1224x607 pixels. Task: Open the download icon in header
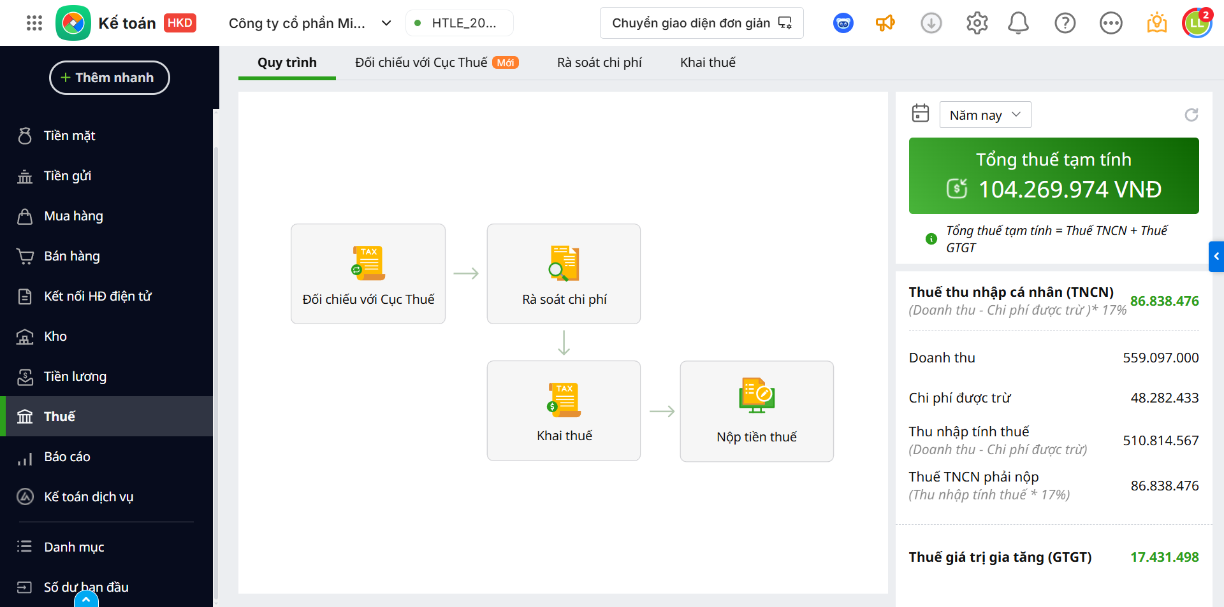click(931, 24)
